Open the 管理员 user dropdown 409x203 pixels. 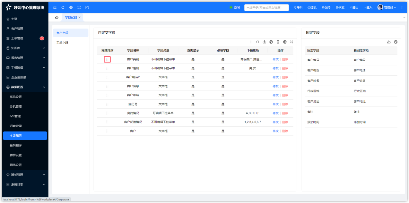pos(387,7)
